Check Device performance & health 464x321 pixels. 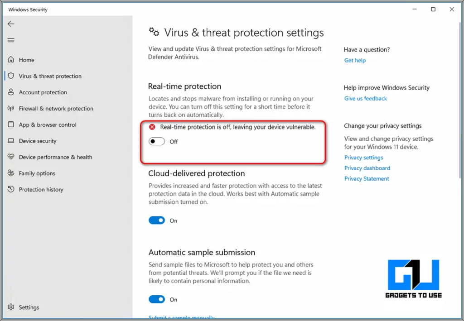54,157
